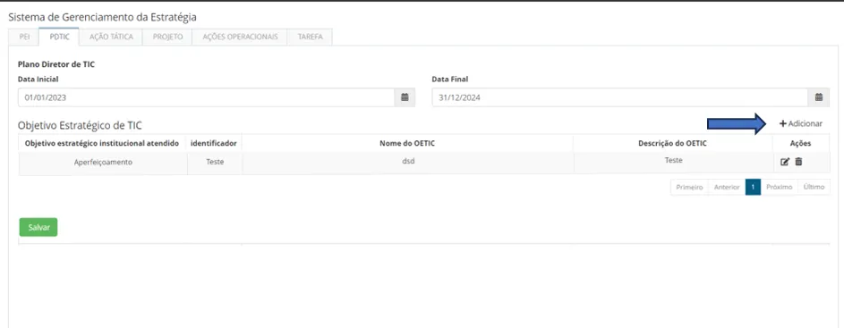The height and width of the screenshot is (328, 844).
Task: Focus the Data Final field 31/12/2024
Action: click(x=620, y=97)
